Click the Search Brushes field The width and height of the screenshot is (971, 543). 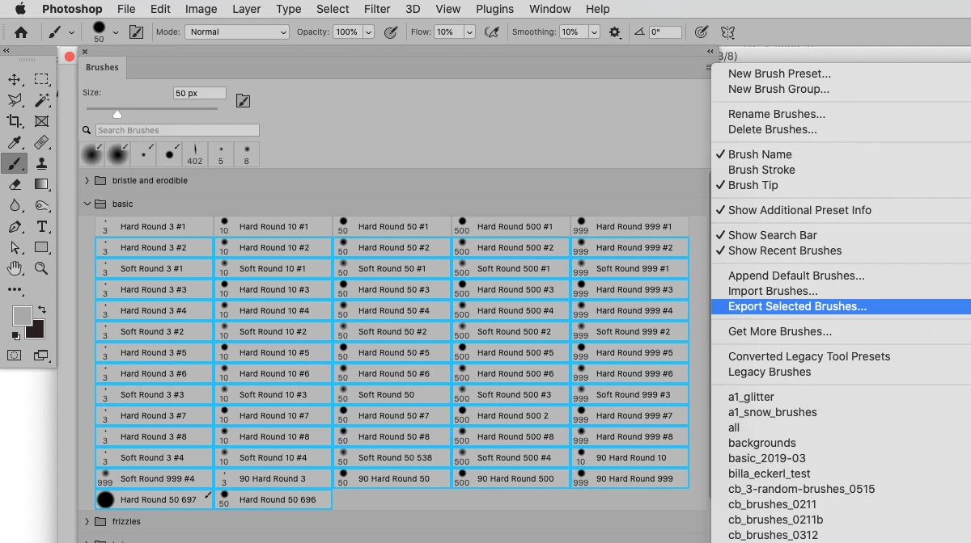pyautogui.click(x=177, y=130)
